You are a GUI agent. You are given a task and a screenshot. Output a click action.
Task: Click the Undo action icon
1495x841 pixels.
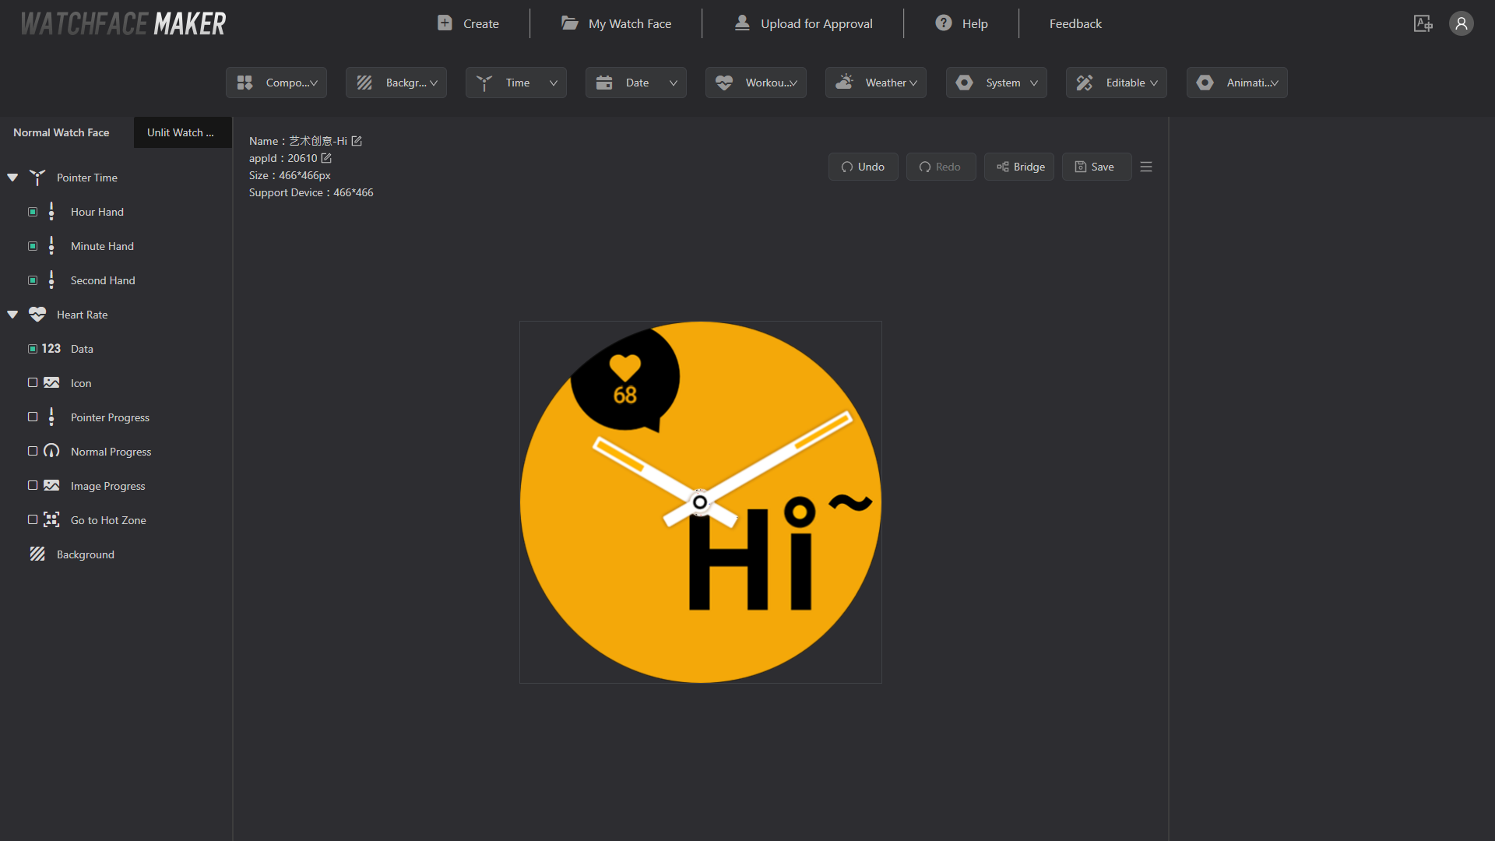[x=847, y=167]
